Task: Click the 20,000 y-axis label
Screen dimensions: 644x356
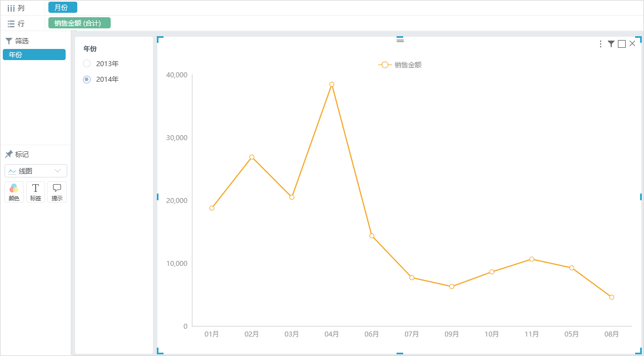Action: (x=177, y=200)
